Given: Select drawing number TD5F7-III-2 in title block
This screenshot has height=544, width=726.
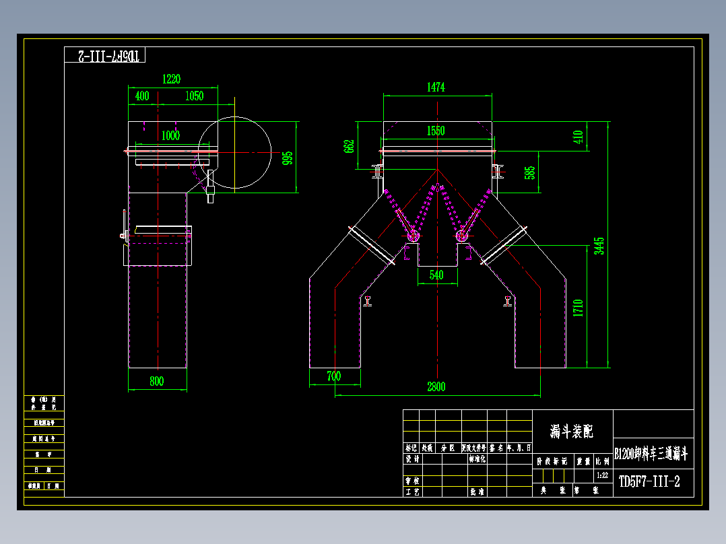Looking at the screenshot, I should [649, 481].
